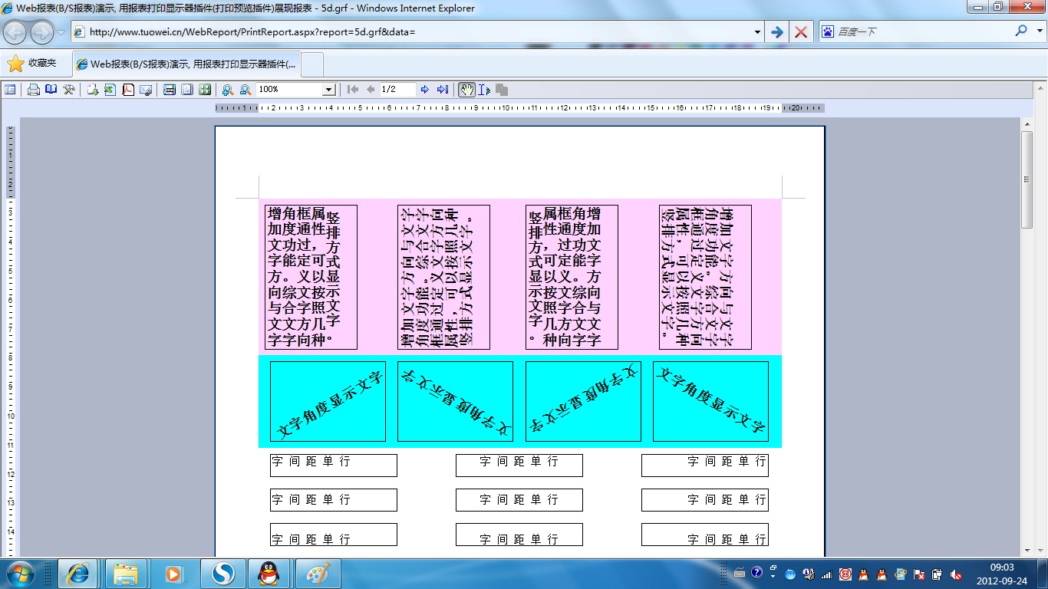
Task: Click the zoom out magnifier icon
Action: tap(246, 90)
